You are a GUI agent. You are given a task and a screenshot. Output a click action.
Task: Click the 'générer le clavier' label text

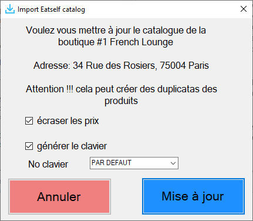tap(72, 146)
